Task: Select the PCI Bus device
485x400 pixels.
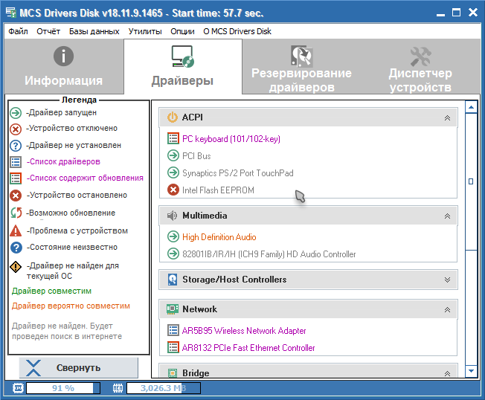Action: click(x=196, y=156)
